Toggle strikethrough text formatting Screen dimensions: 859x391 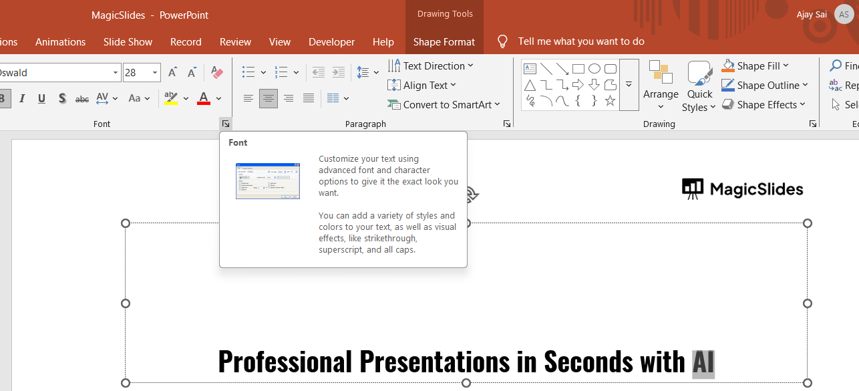tap(81, 98)
